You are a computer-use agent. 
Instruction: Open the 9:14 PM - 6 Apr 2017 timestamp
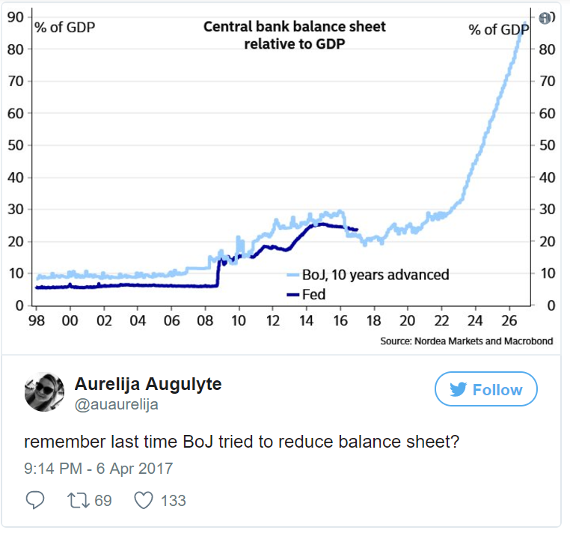click(98, 469)
